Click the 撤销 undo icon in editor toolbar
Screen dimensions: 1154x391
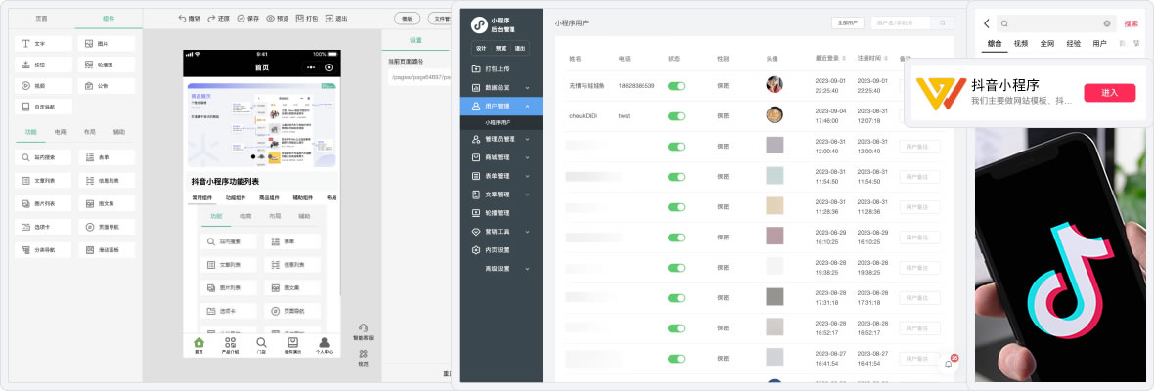pos(182,19)
